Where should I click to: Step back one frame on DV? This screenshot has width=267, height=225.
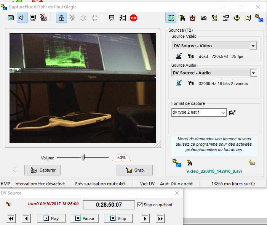click(x=26, y=219)
